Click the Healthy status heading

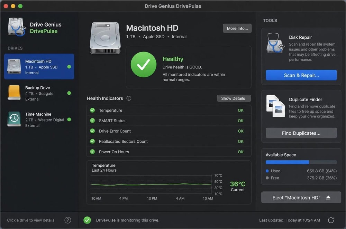(x=173, y=59)
